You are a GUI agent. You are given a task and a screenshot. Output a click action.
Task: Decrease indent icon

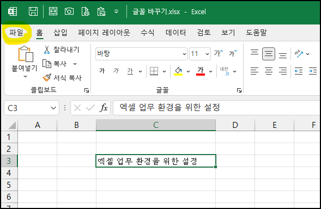(299, 71)
